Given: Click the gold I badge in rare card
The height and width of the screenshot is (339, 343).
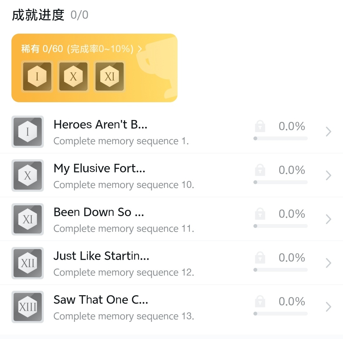Looking at the screenshot, I should click(x=37, y=76).
